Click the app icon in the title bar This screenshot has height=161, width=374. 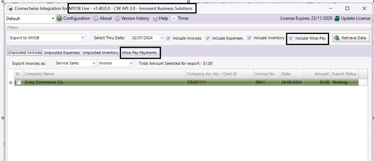[10, 8]
